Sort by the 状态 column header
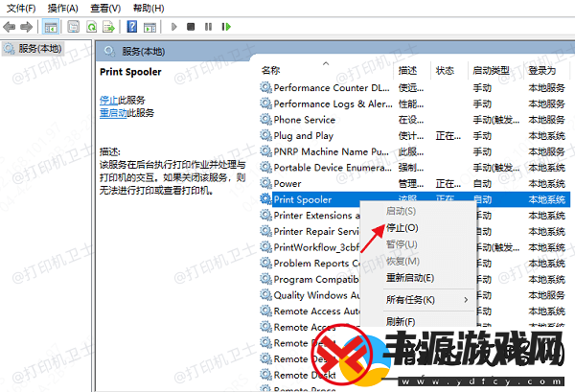This screenshot has width=575, height=392. [445, 70]
